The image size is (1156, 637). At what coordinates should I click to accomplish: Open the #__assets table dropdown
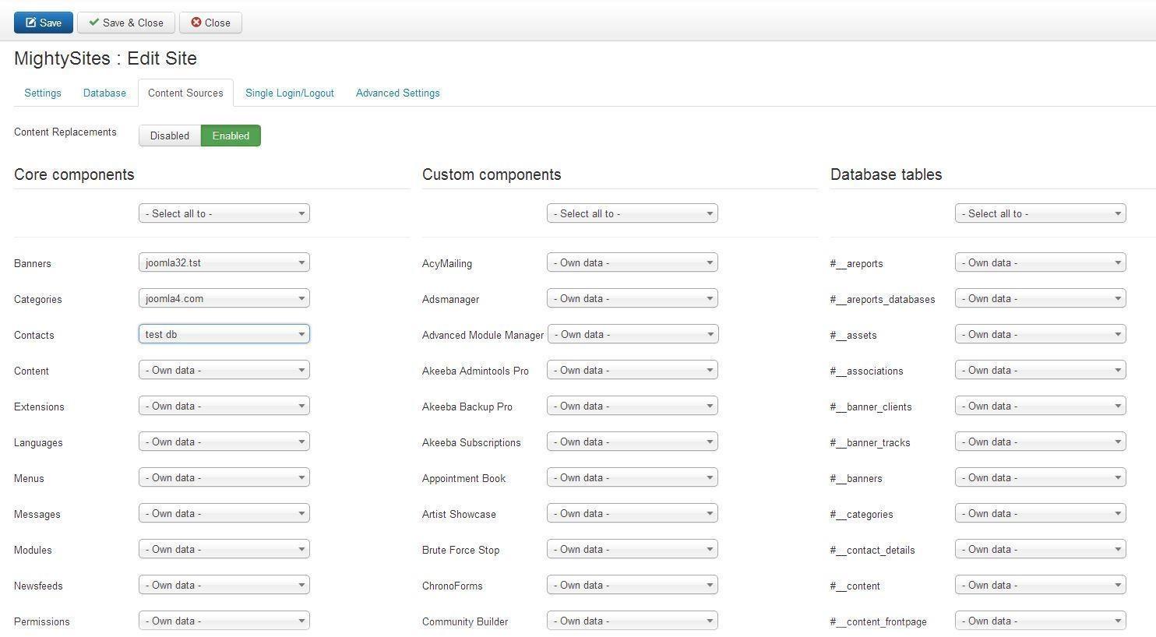pyautogui.click(x=1041, y=334)
